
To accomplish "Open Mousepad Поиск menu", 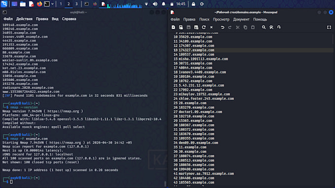I will [x=204, y=19].
